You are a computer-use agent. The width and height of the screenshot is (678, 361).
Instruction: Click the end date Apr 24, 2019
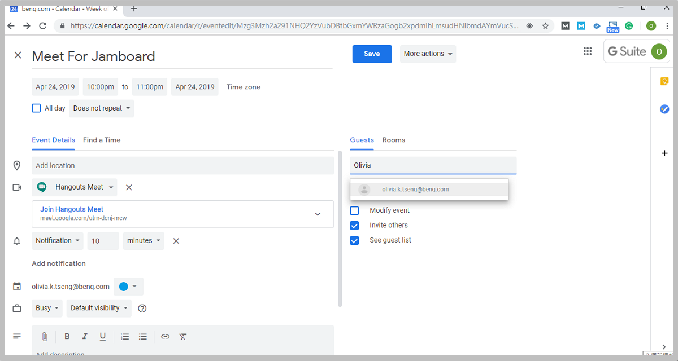coord(195,87)
